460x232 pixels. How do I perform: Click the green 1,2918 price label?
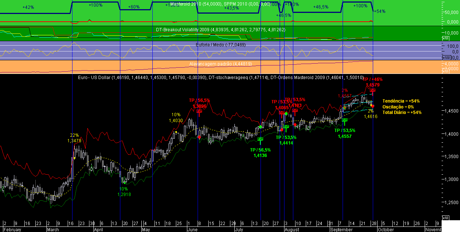point(124,194)
